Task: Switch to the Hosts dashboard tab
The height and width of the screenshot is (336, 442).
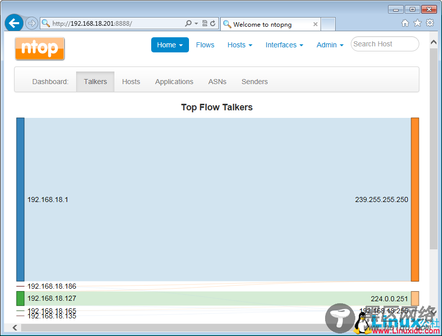Action: pyautogui.click(x=131, y=82)
